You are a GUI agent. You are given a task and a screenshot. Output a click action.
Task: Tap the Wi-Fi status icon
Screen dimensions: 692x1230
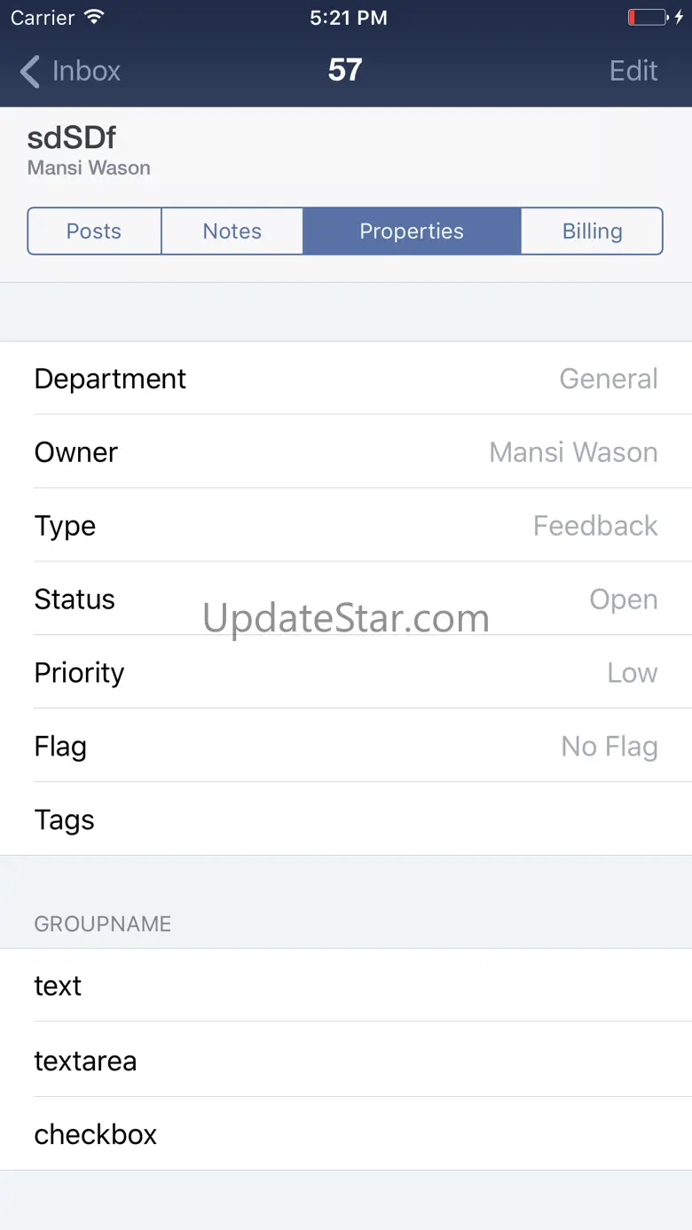point(93,18)
